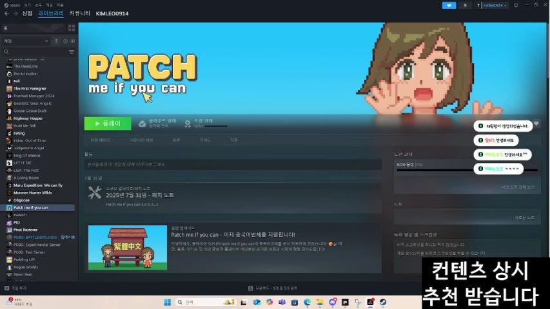
Task: Open the 상점 페이지 game tab
Action: (x=101, y=140)
